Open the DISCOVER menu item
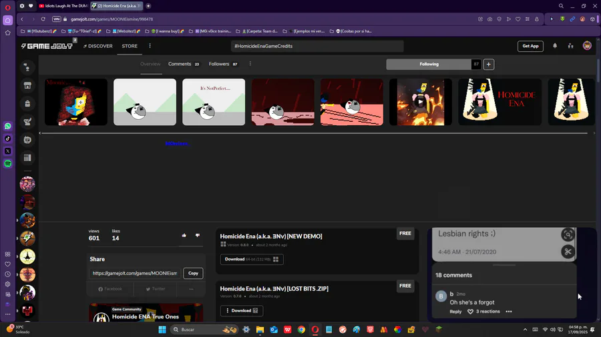 pyautogui.click(x=98, y=46)
